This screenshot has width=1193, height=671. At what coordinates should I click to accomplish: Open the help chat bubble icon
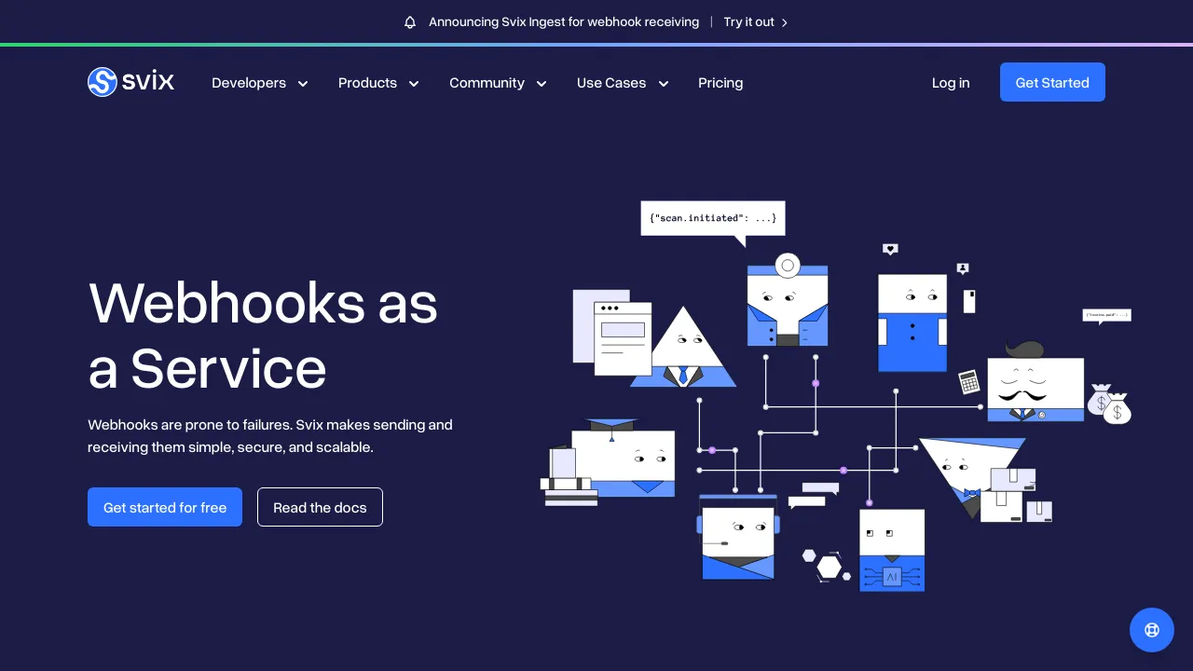coord(1152,630)
